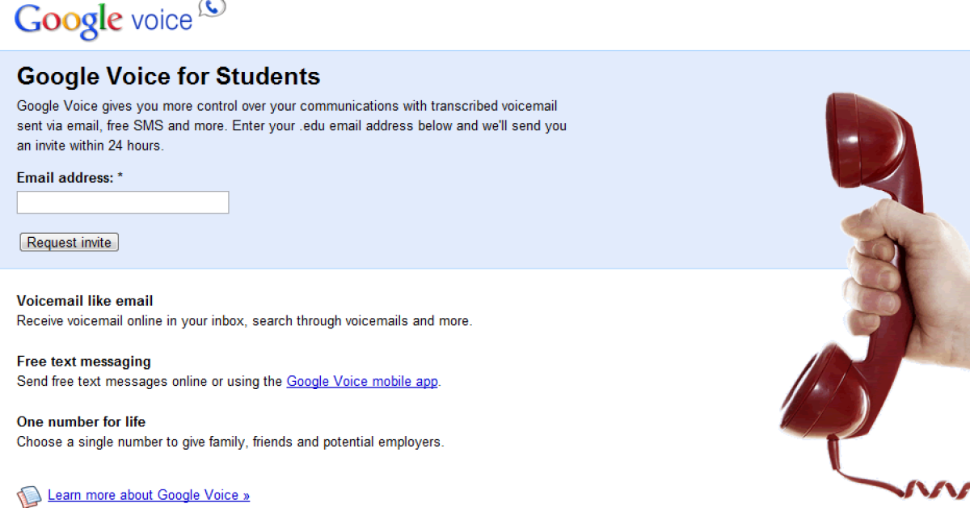Focus the Email address text field
The width and height of the screenshot is (970, 508).
[x=123, y=202]
